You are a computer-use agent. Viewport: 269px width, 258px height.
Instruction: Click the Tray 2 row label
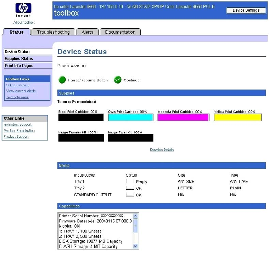[x=79, y=188]
